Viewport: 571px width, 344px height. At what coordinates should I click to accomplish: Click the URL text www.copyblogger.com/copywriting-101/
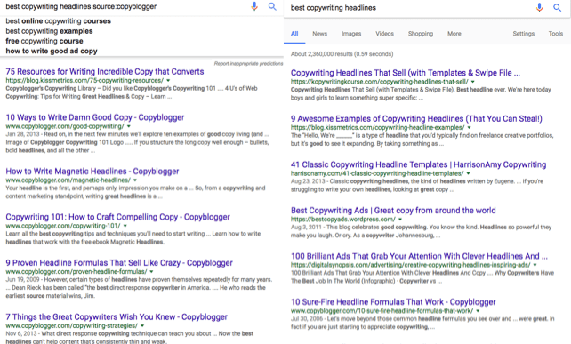click(63, 226)
